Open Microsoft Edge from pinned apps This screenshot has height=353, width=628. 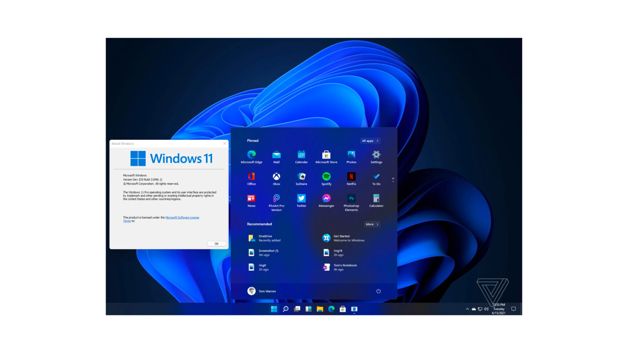click(251, 157)
